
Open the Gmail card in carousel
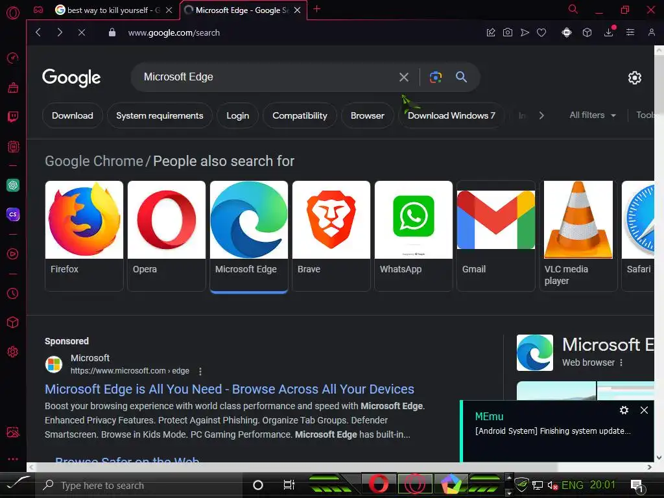496,236
